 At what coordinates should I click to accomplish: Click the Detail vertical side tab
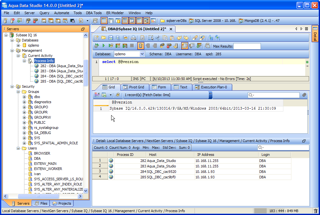pos(315,34)
